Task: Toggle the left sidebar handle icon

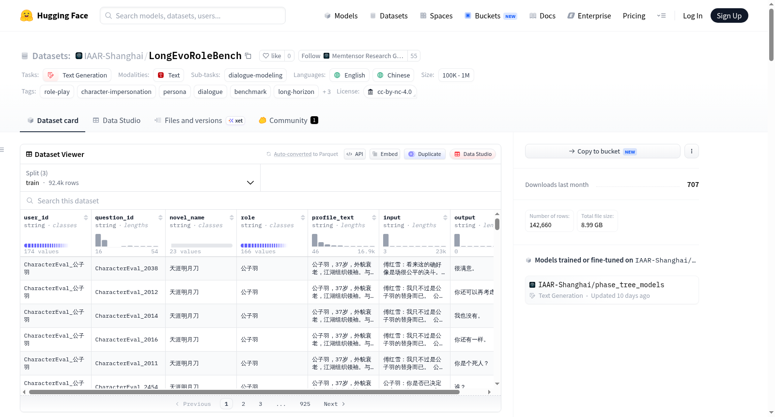Action: click(2, 150)
